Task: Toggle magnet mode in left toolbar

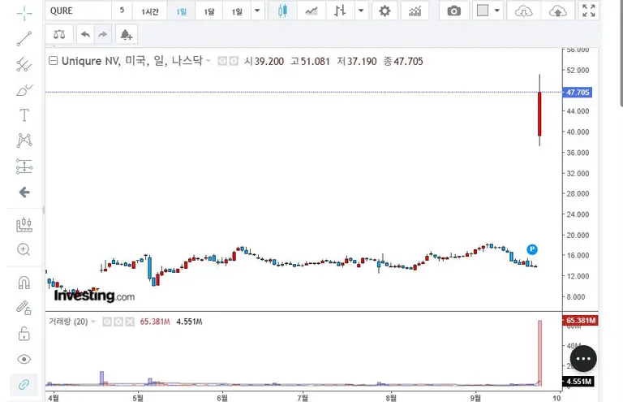Action: click(x=24, y=283)
